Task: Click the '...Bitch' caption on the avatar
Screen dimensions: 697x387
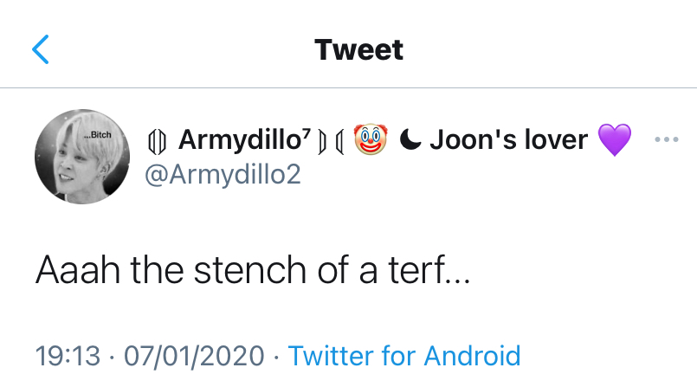Action: pos(97,136)
